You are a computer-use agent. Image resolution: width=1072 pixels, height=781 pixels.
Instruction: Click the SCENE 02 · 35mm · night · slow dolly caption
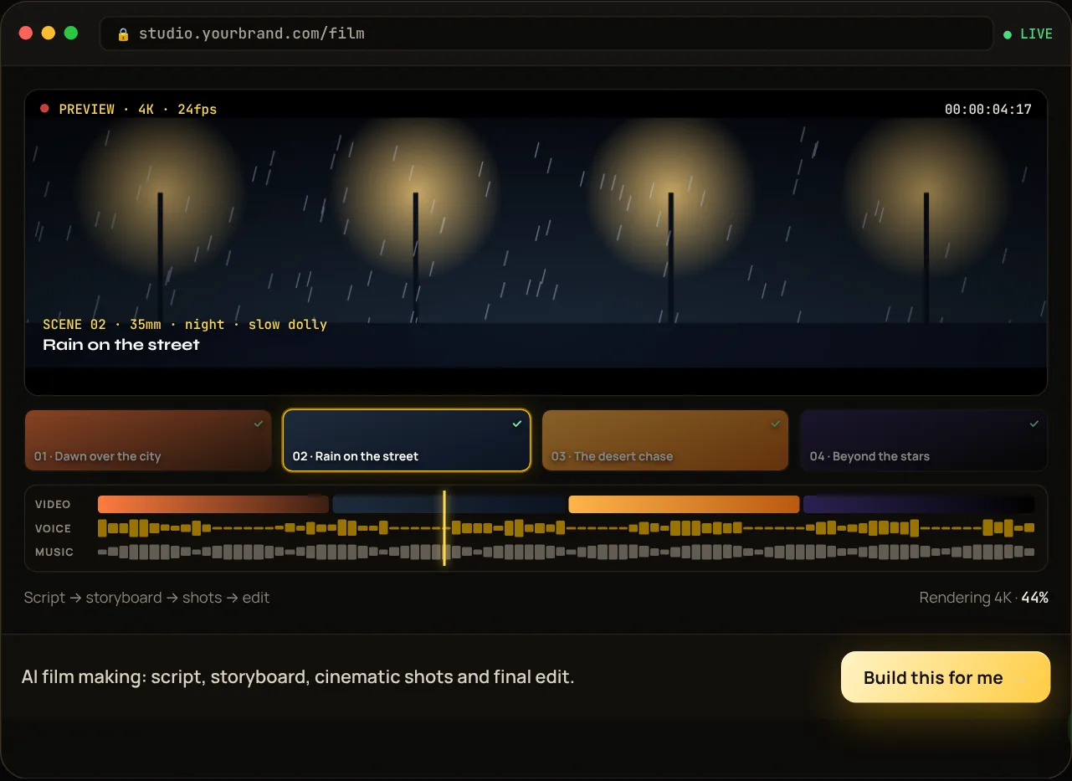[x=185, y=324]
